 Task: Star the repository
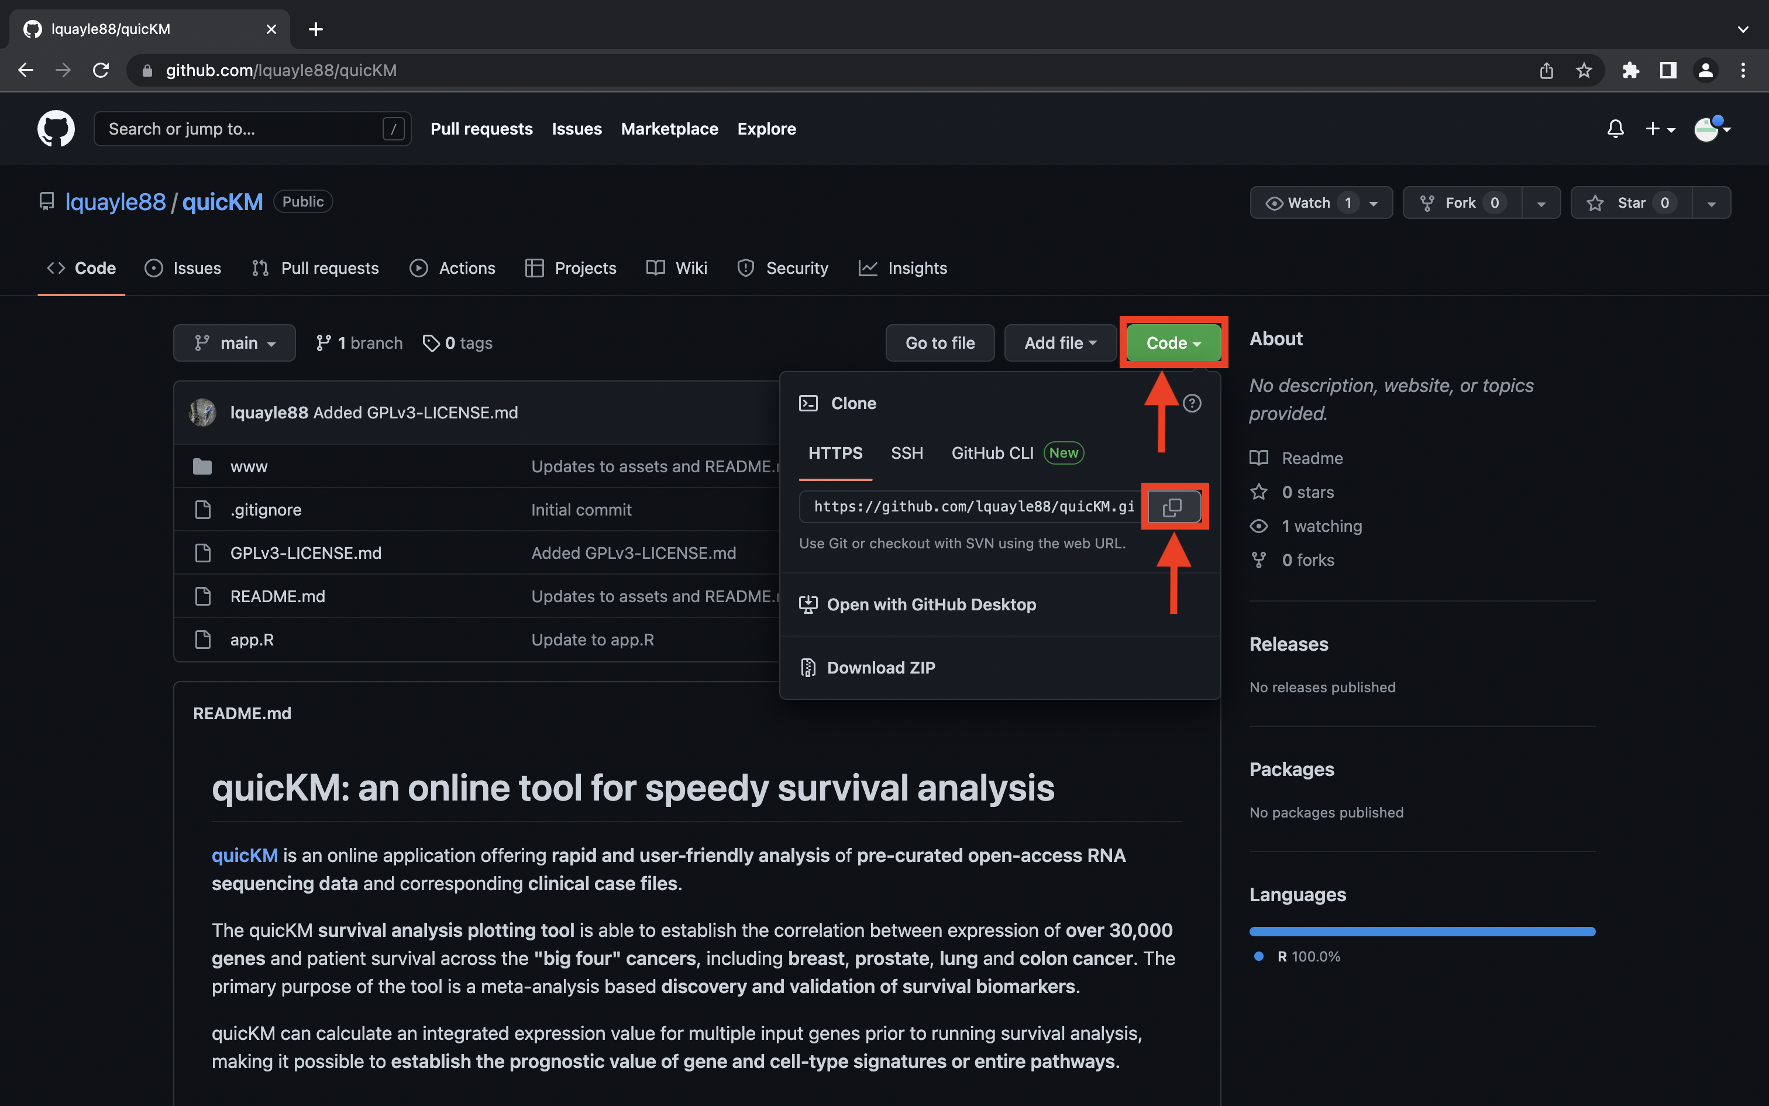coord(1632,202)
